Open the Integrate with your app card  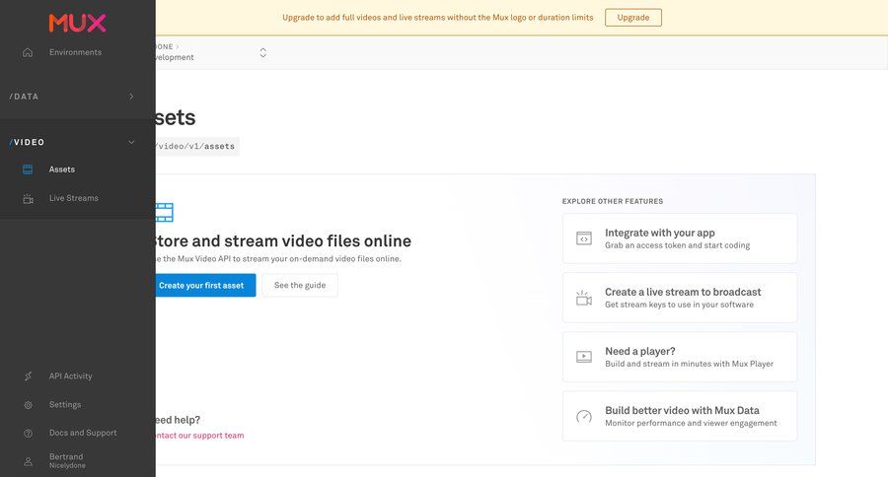(679, 238)
